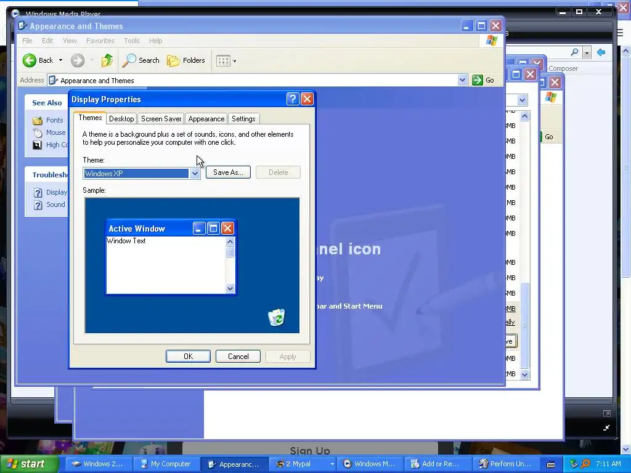Image resolution: width=631 pixels, height=473 pixels.
Task: Switch to the Windows Media Player taskbar item
Action: (370, 464)
